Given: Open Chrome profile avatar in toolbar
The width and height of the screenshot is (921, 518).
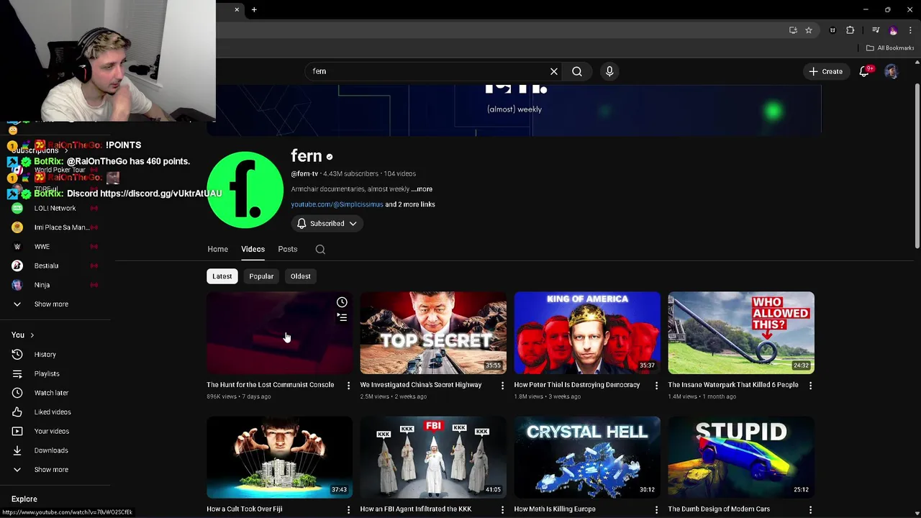Looking at the screenshot, I should click(893, 30).
